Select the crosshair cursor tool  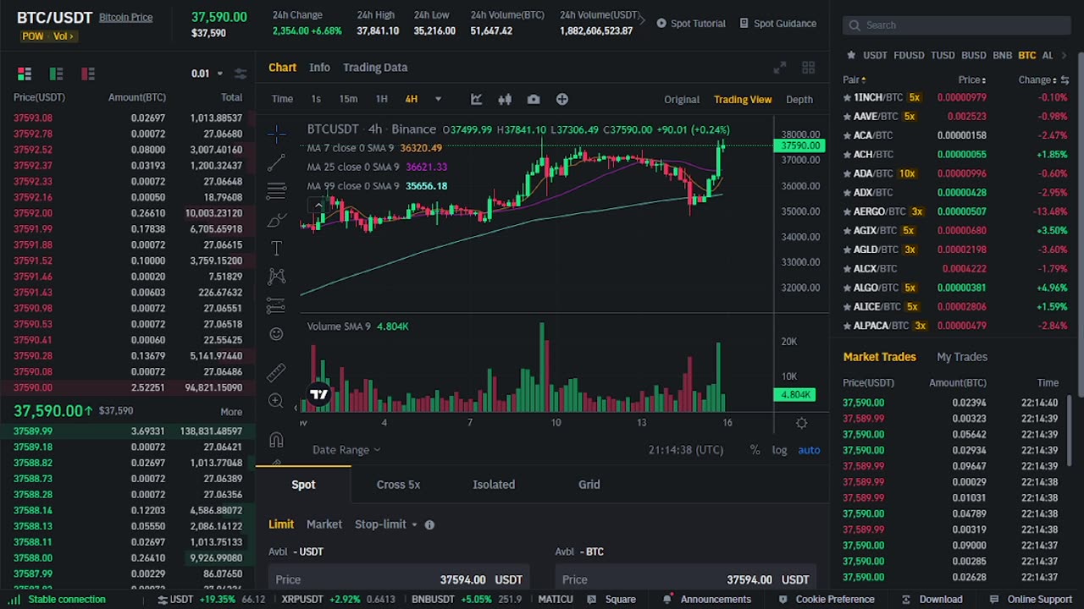pos(276,133)
